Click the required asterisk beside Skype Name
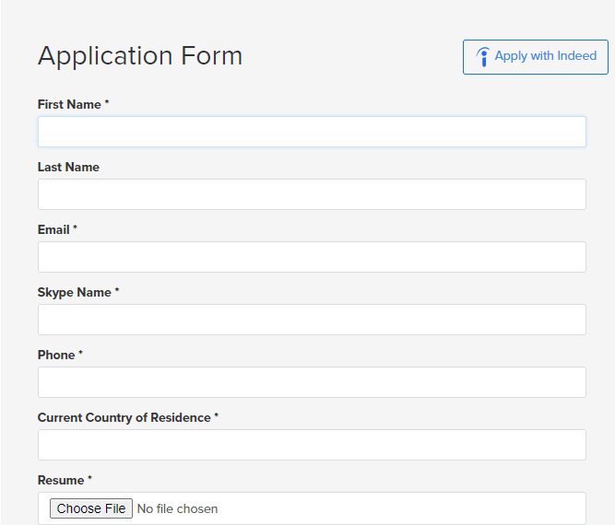The height and width of the screenshot is (525, 615). pos(117,292)
